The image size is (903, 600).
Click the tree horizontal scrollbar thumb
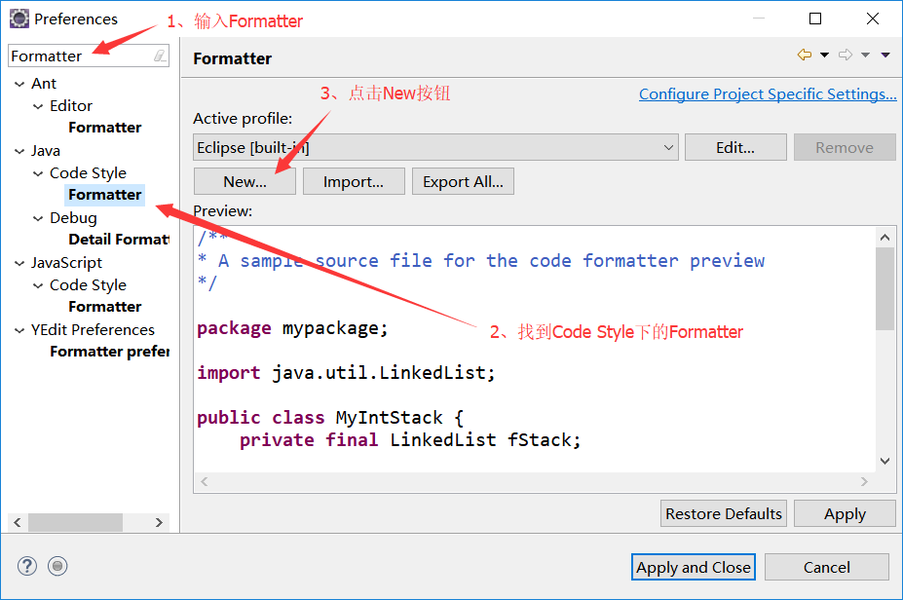coord(75,522)
